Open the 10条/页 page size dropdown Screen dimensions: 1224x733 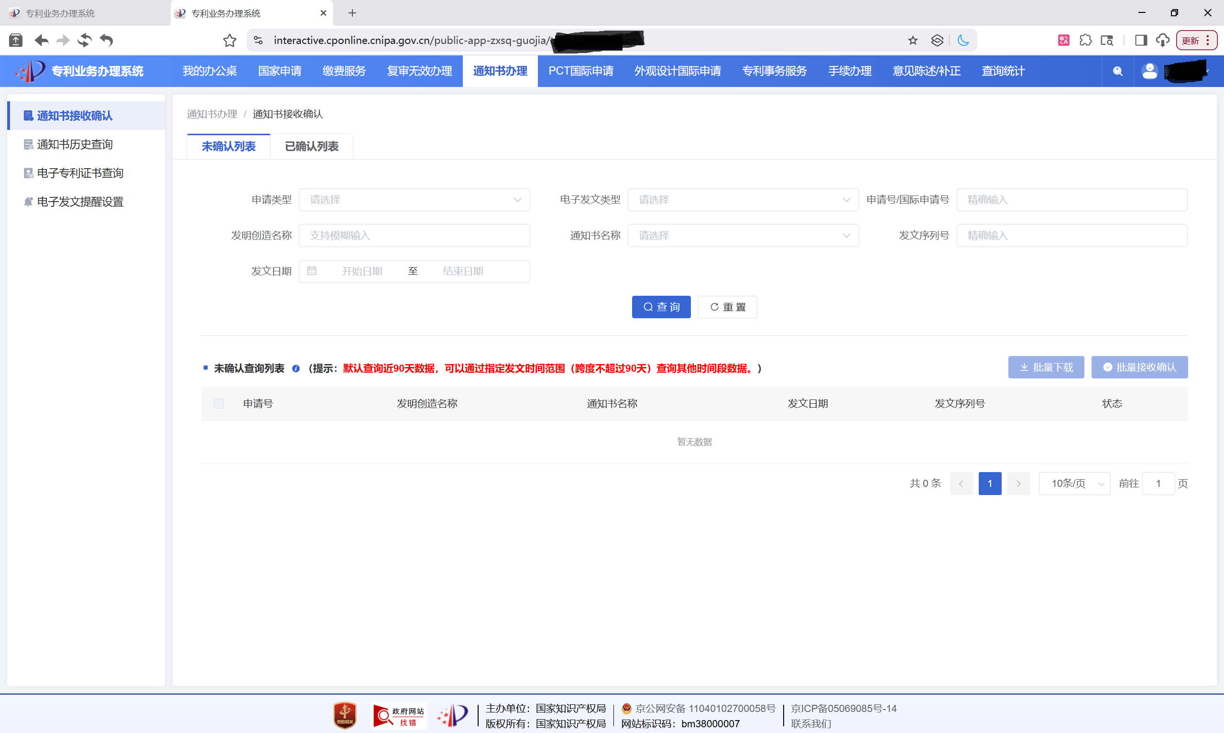(1074, 483)
